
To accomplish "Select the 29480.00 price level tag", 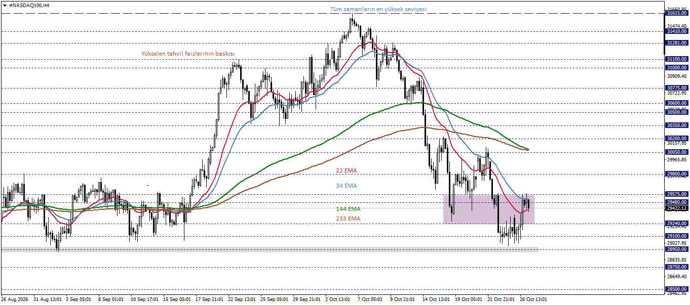I will 676,202.
